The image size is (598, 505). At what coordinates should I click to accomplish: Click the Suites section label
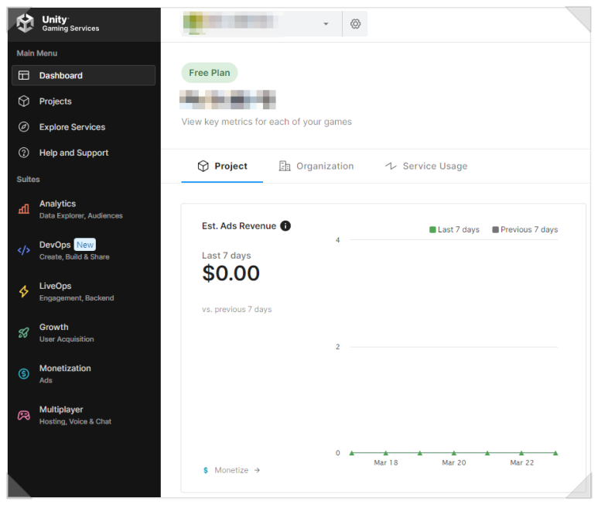tap(28, 180)
